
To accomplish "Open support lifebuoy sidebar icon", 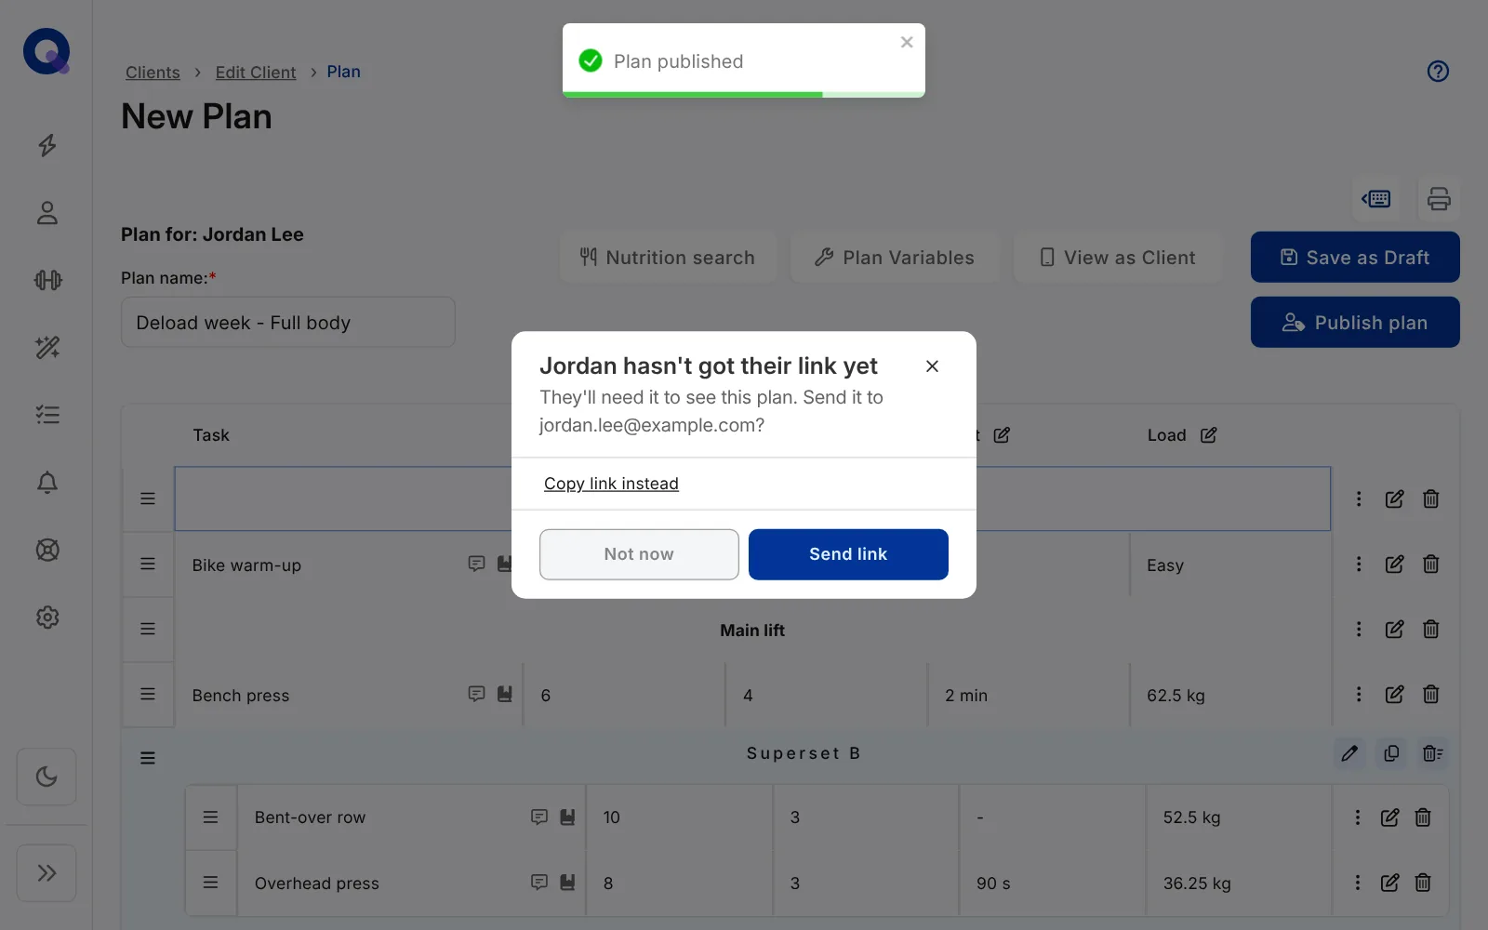I will [x=47, y=550].
